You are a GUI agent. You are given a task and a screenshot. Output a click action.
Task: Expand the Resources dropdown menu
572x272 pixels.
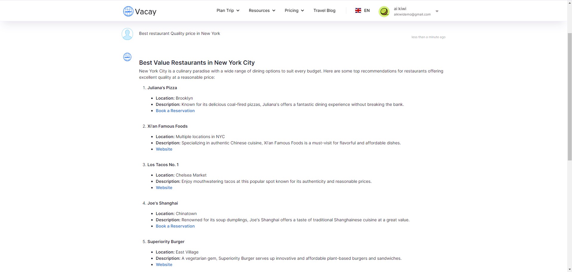pyautogui.click(x=262, y=10)
